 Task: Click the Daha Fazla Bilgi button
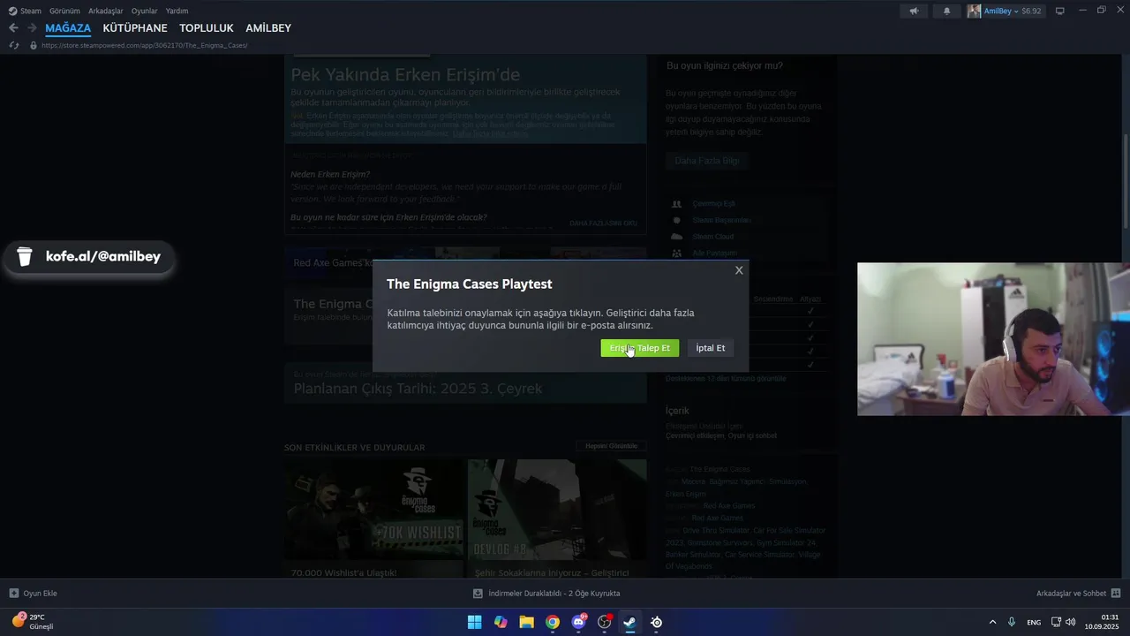[707, 161]
